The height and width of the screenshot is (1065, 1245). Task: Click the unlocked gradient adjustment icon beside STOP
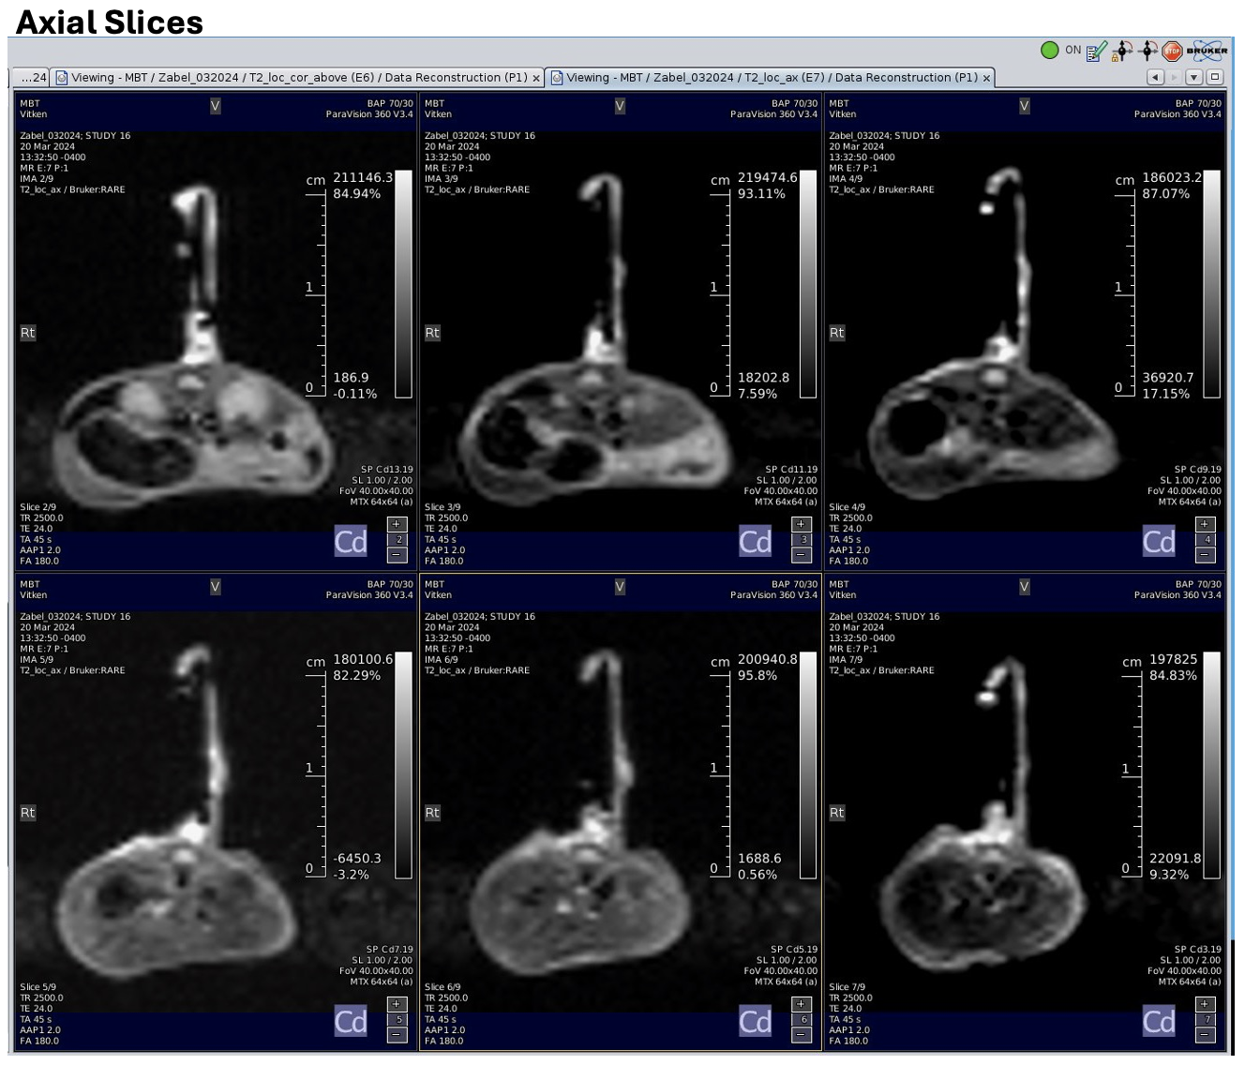[1147, 51]
